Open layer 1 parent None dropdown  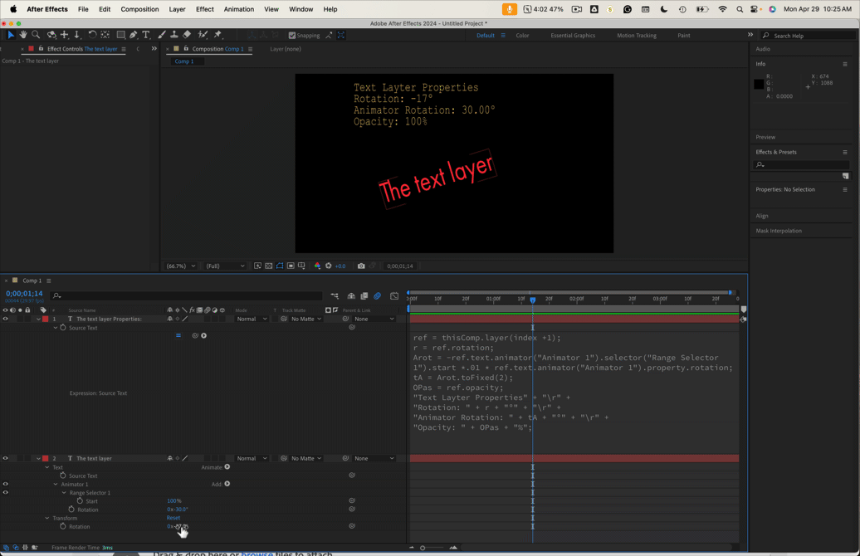pyautogui.click(x=374, y=319)
